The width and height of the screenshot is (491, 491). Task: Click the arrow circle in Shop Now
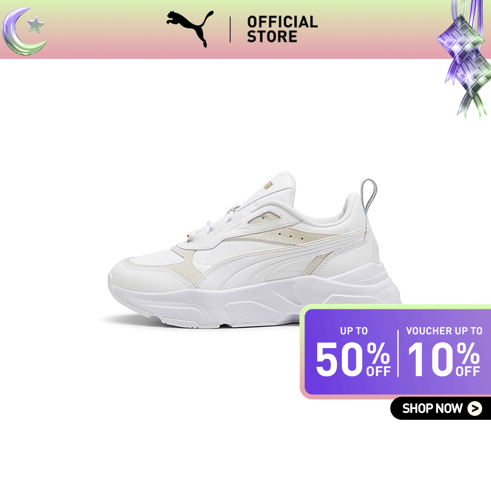point(475,409)
